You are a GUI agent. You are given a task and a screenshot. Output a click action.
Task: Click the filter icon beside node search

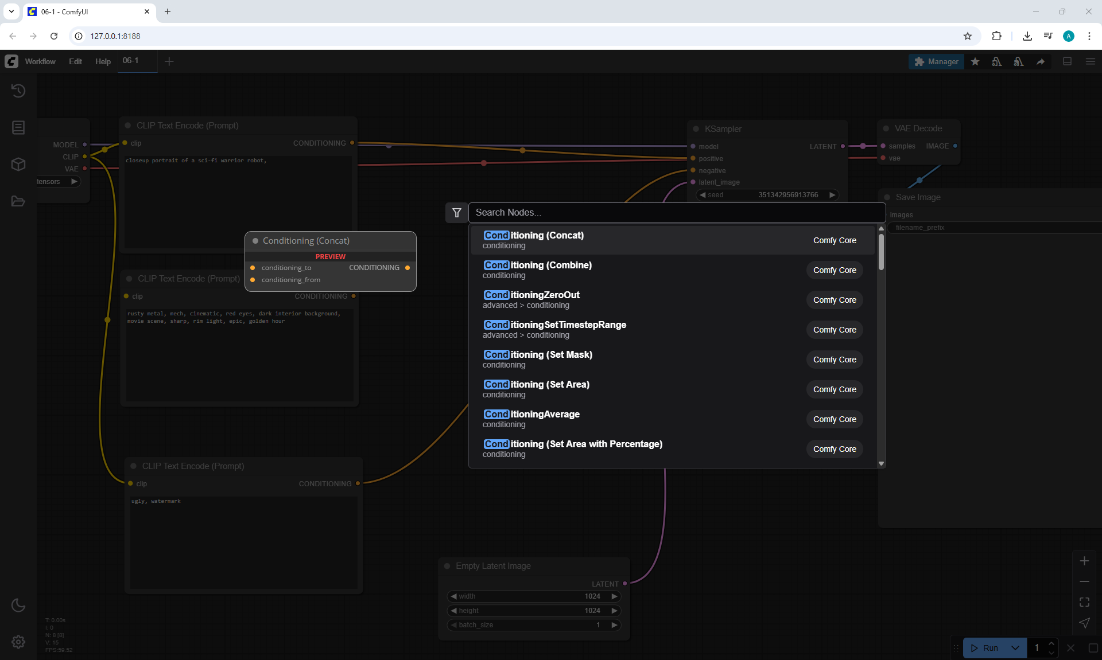click(x=457, y=213)
